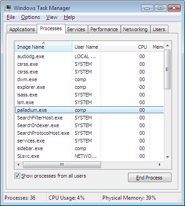Click the list scroll up arrow
185x206 pixels.
pos(167,46)
